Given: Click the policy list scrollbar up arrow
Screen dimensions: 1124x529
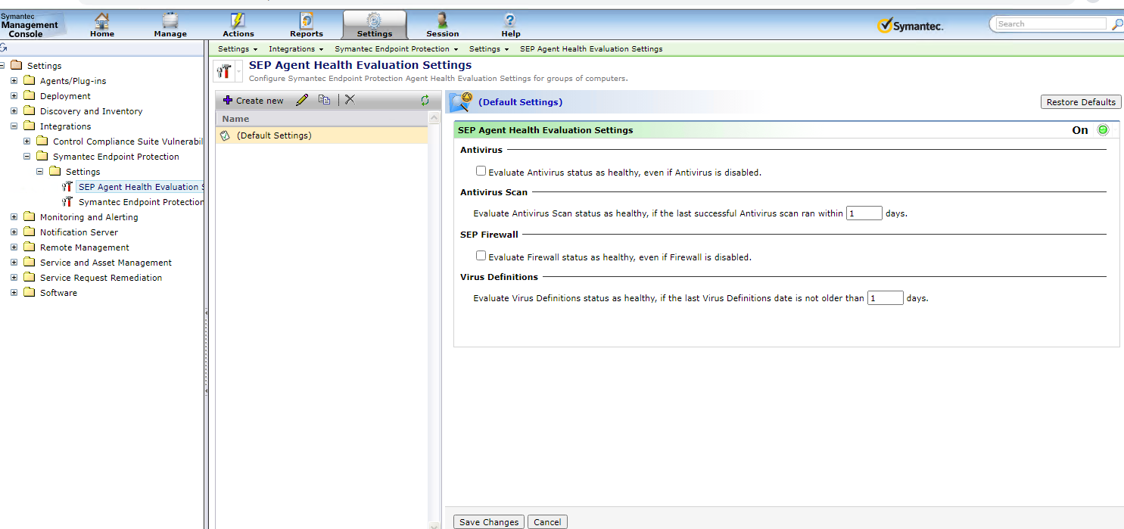Looking at the screenshot, I should (434, 118).
